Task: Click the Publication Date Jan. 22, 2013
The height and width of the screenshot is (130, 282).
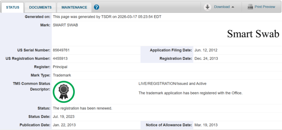Action: click(x=64, y=125)
